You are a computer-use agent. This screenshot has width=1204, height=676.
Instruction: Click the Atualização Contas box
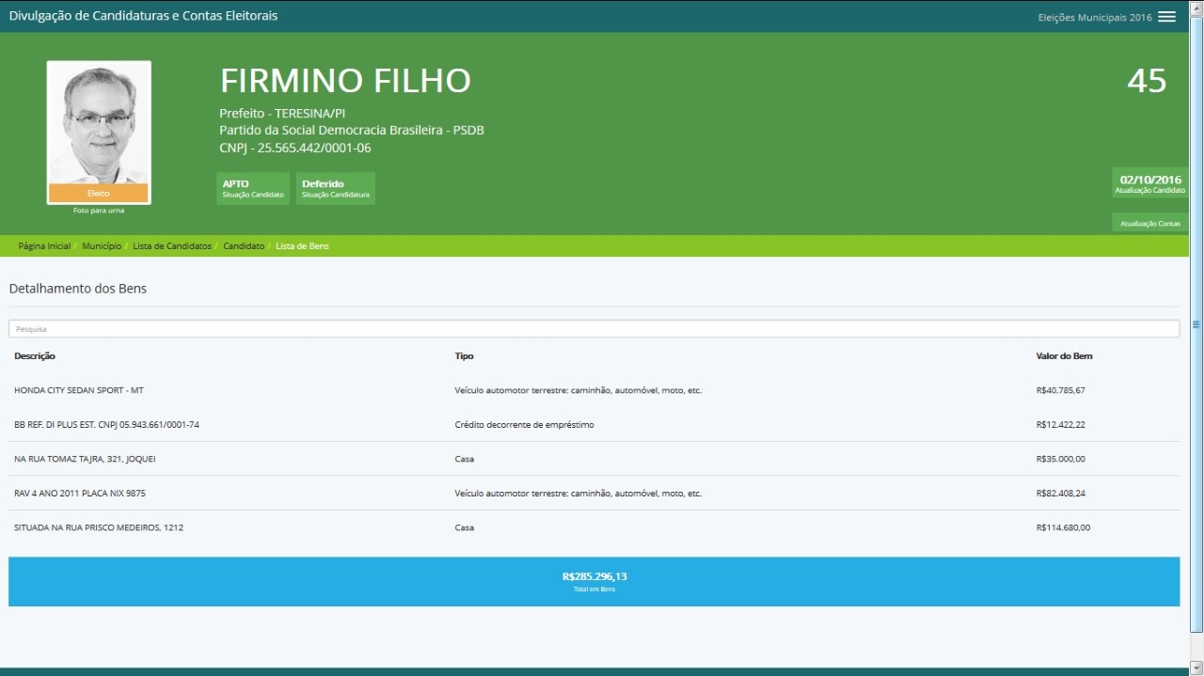[x=1150, y=223]
